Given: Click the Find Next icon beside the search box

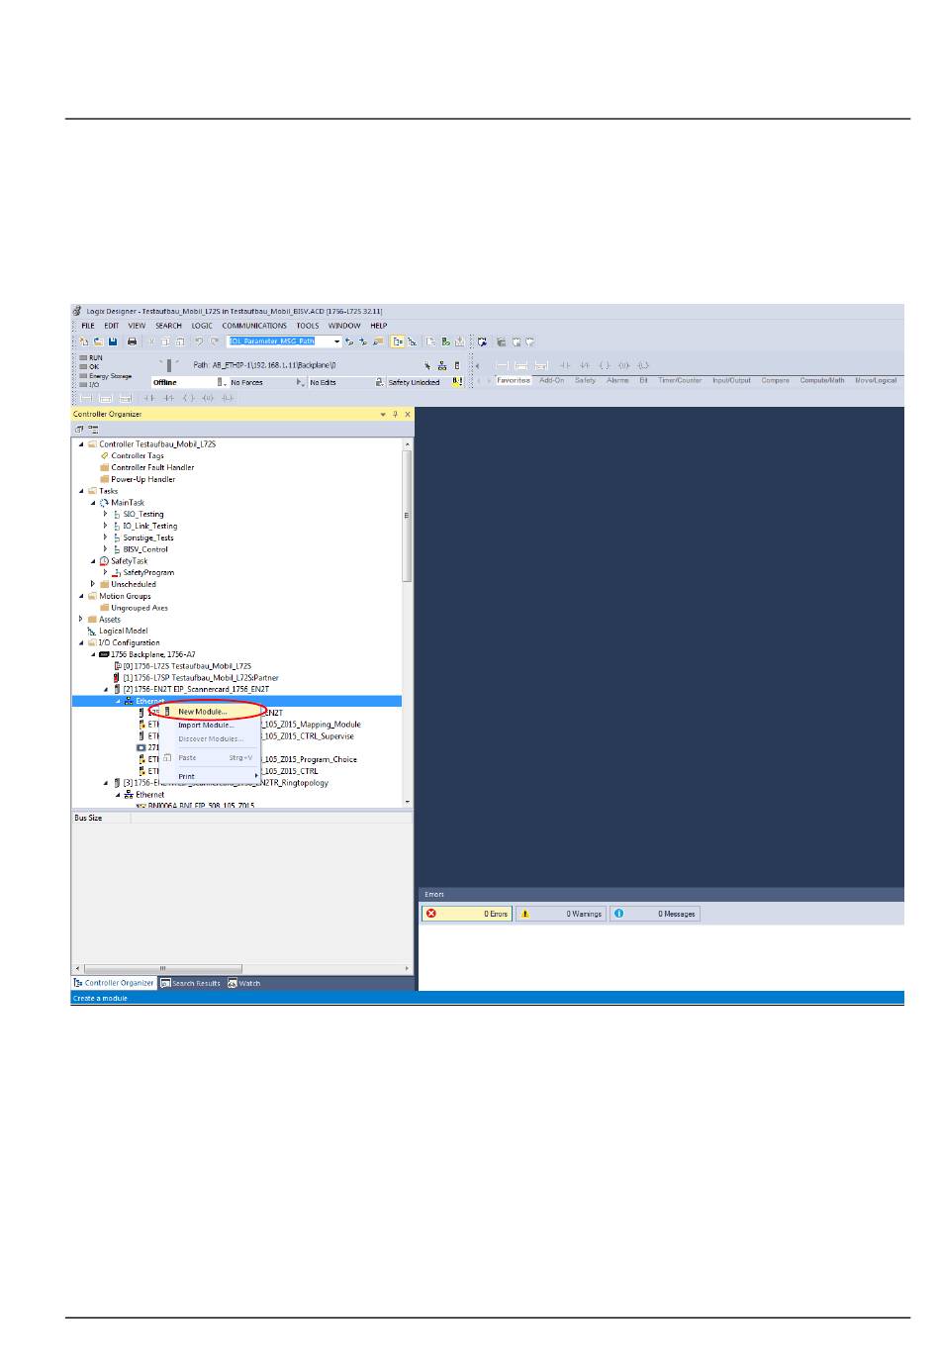Looking at the screenshot, I should [x=363, y=341].
